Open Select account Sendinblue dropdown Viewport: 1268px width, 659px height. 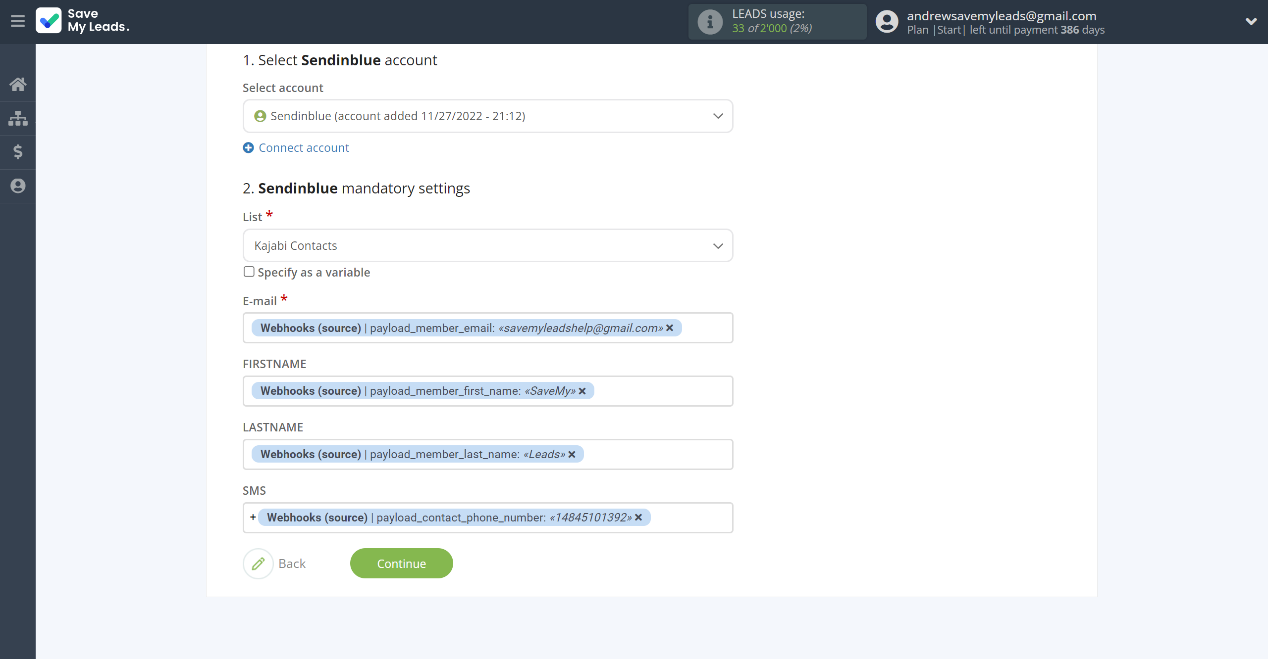click(x=487, y=116)
